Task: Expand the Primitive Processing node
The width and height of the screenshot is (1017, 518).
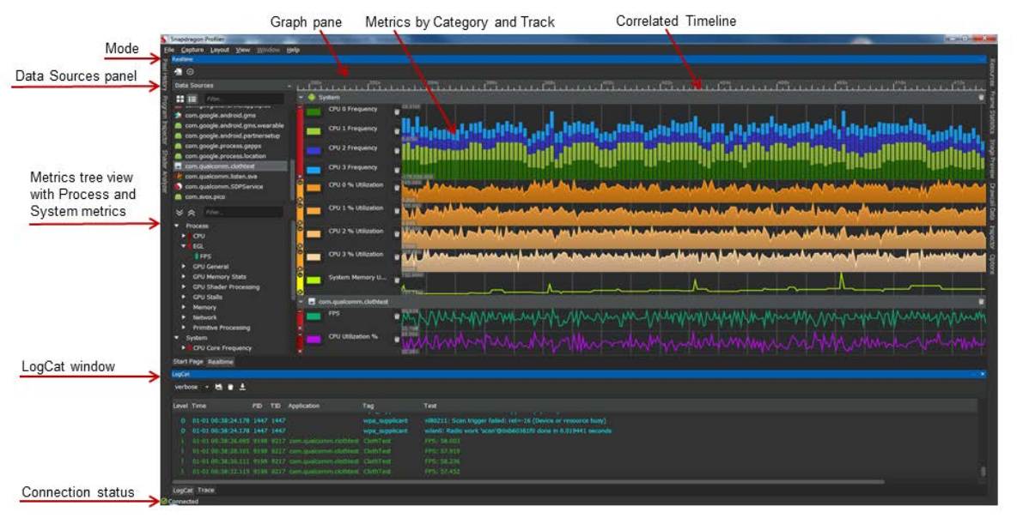Action: click(x=184, y=328)
